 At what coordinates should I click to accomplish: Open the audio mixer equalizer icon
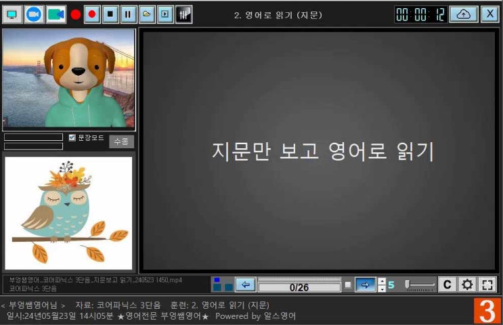pyautogui.click(x=183, y=14)
